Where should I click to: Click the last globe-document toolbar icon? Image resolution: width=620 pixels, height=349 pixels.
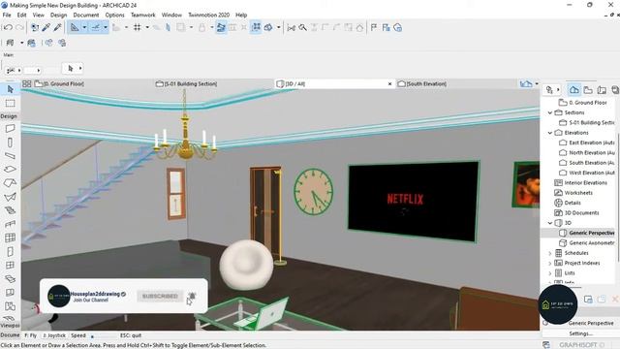click(x=398, y=27)
